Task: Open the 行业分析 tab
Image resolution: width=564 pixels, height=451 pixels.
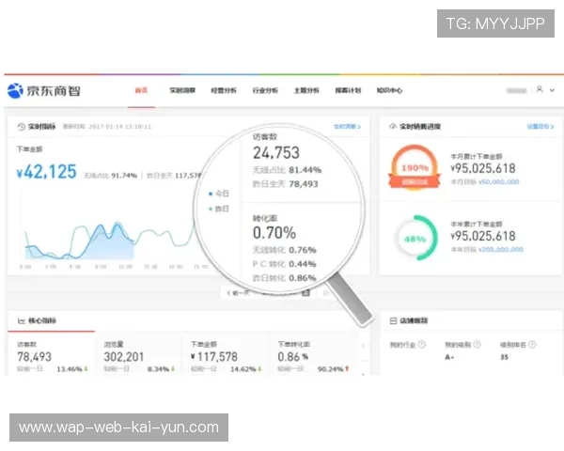Action: pos(265,91)
